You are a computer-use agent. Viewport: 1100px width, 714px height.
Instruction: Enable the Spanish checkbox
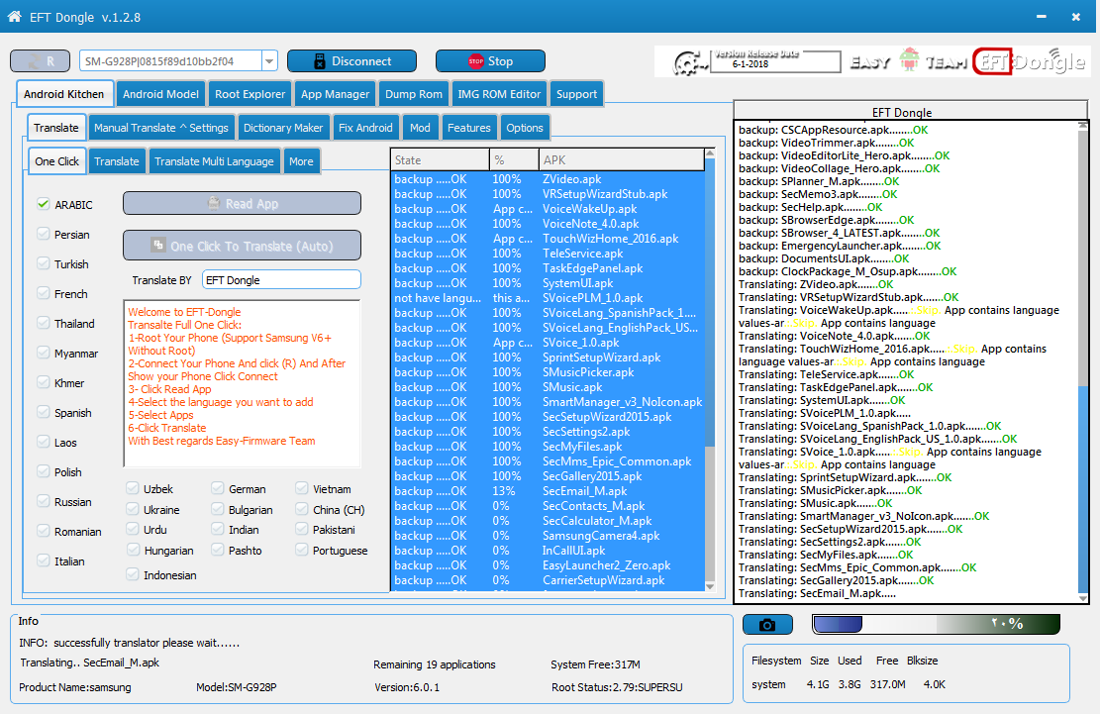[x=44, y=412]
